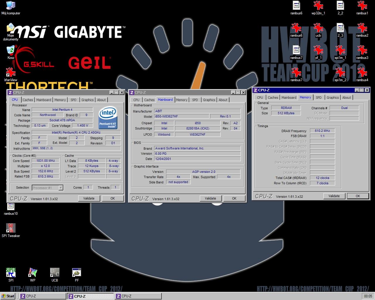Click Validate in the Memory window

pyautogui.click(x=334, y=196)
